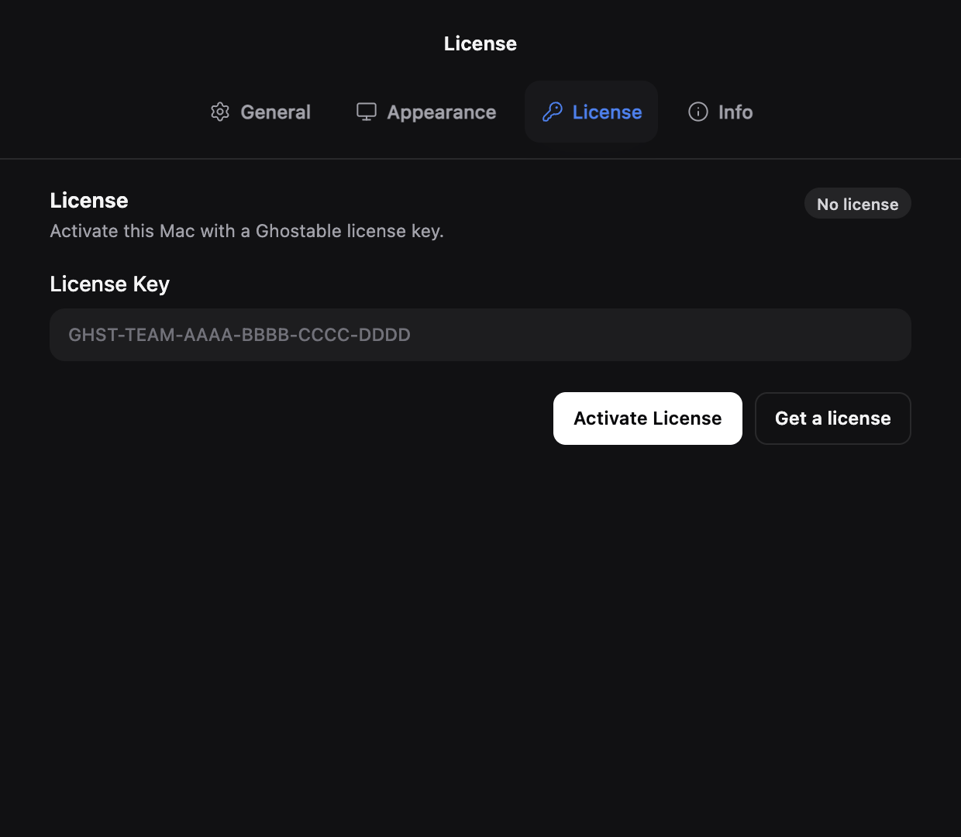961x837 pixels.
Task: Open the Get a license link button
Action: click(x=833, y=418)
